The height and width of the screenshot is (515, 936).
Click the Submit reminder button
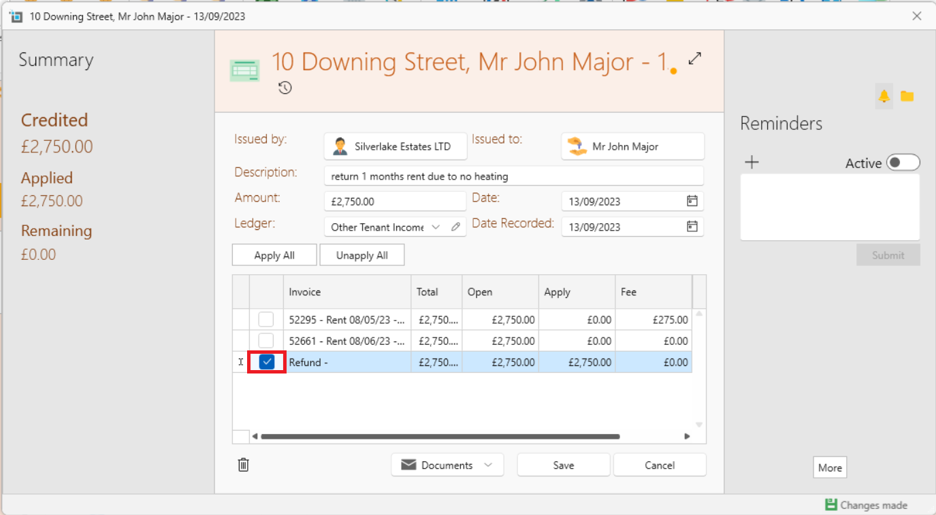point(888,255)
